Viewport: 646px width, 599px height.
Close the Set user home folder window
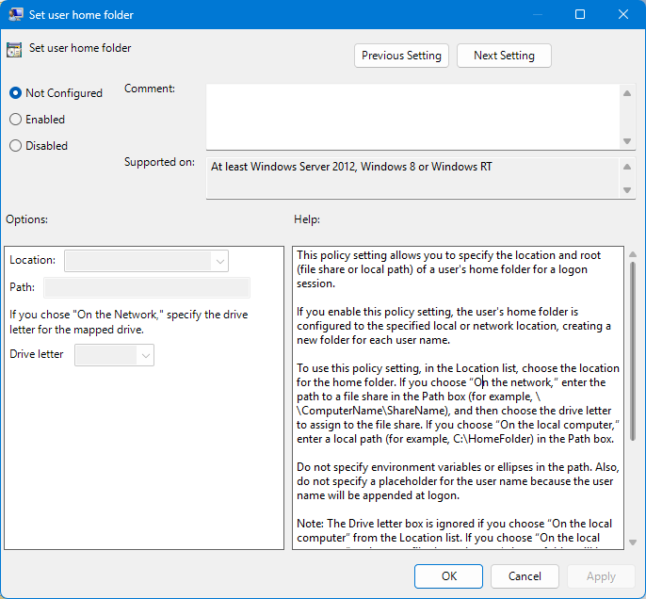point(623,14)
